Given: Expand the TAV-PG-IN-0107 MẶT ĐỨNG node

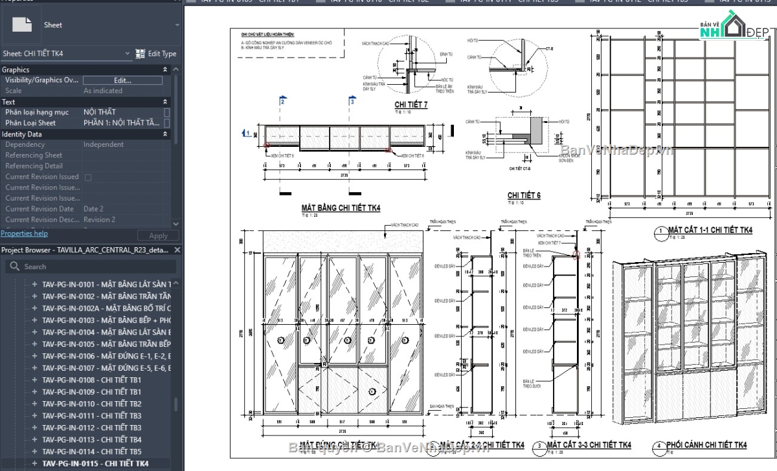Looking at the screenshot, I should [x=35, y=368].
